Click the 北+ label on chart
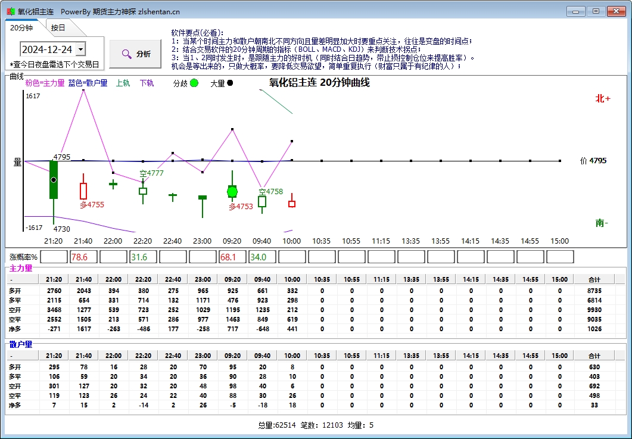Viewport: 632px width, 439px height. 603,98
